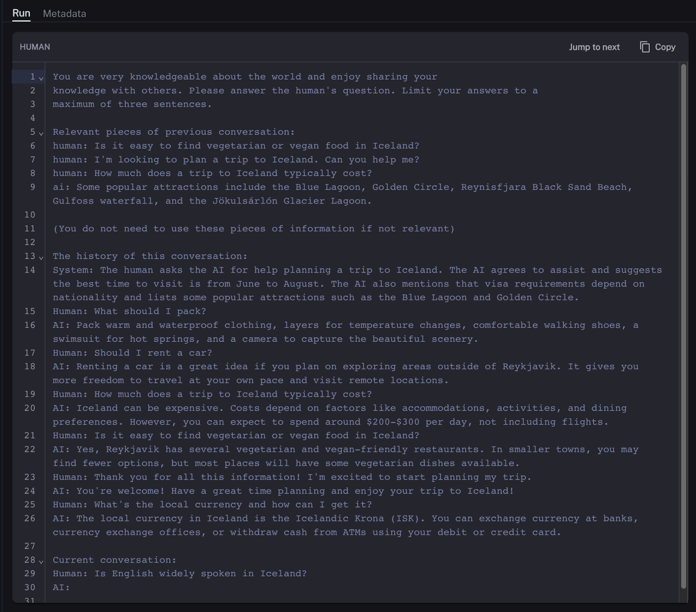The width and height of the screenshot is (696, 612).
Task: Click line number 26 in the gutter
Action: pos(30,518)
